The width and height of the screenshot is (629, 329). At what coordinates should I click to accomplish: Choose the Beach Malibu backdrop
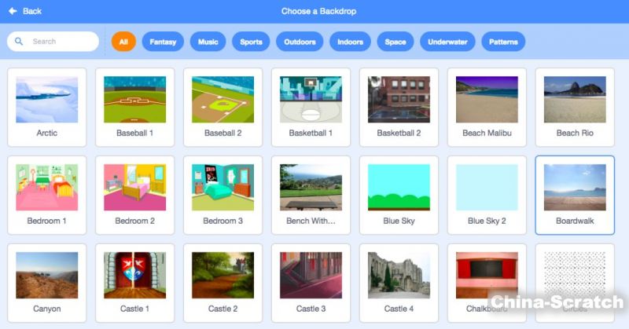(x=487, y=107)
